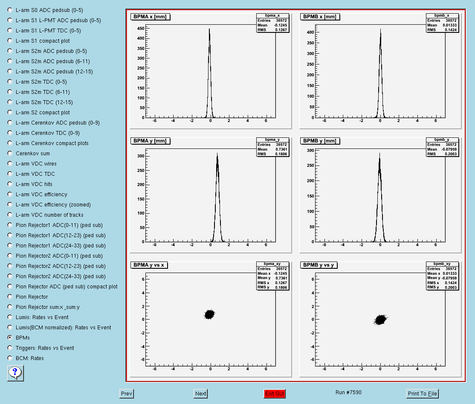Choose L-arm S2m ADC pedsub (12-15)
This screenshot has height=404, width=475.
point(10,72)
